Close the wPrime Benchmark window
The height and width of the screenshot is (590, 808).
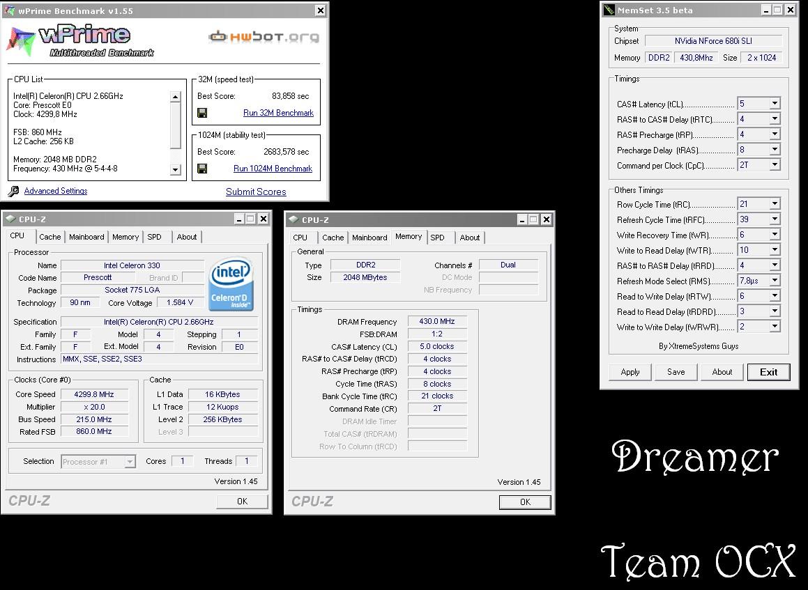321,10
